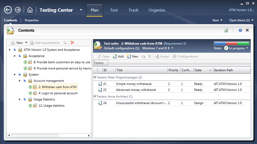Open the Contents sub-tab
This screenshot has width=257, height=144.
pos(11,20)
